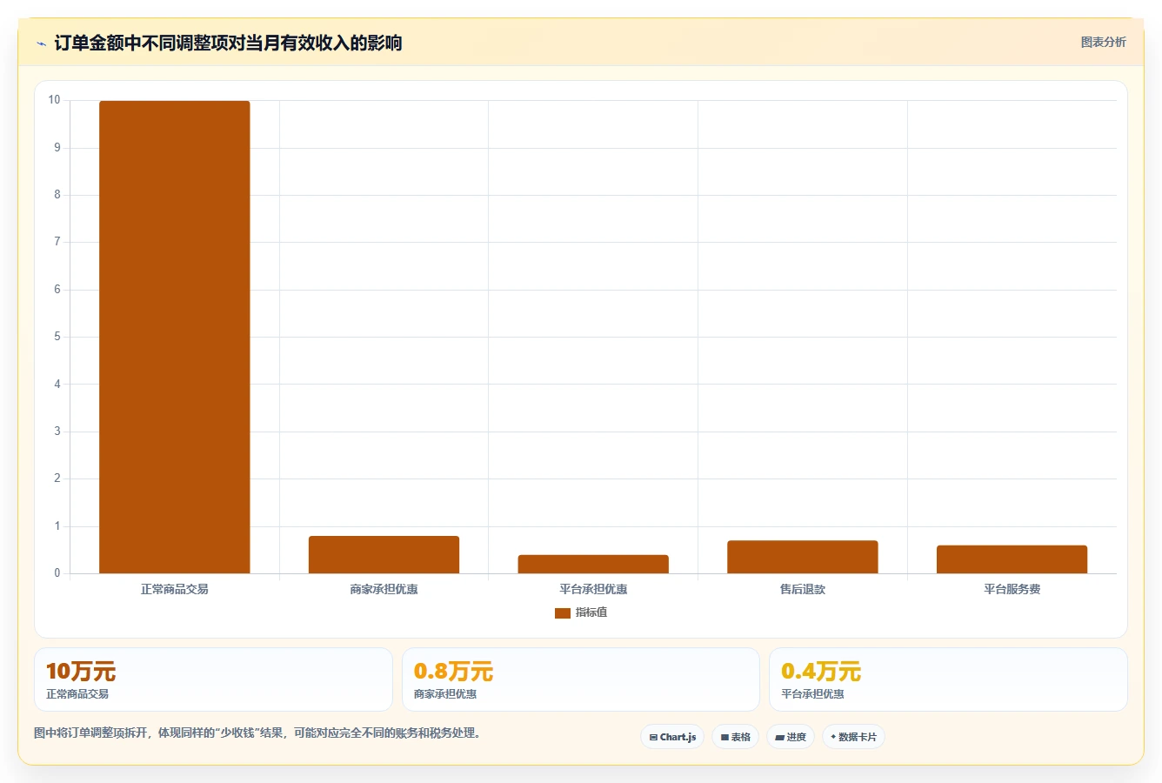Open the 0.4万元 平台承担优惠 card
The height and width of the screenshot is (783, 1162).
pyautogui.click(x=948, y=679)
